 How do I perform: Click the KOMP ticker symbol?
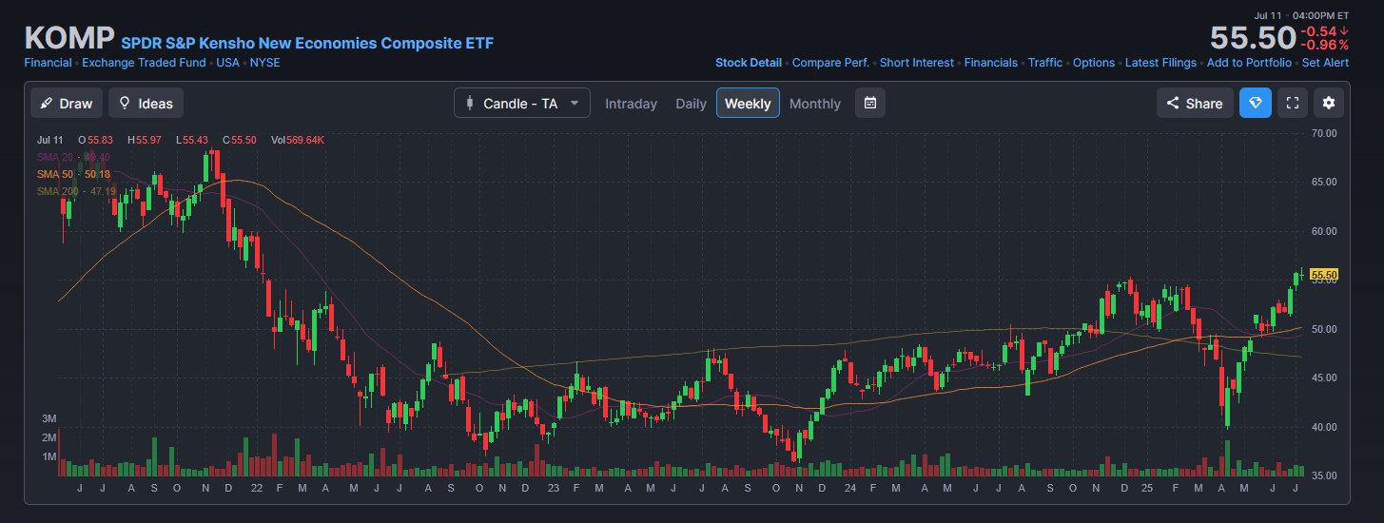[68, 39]
